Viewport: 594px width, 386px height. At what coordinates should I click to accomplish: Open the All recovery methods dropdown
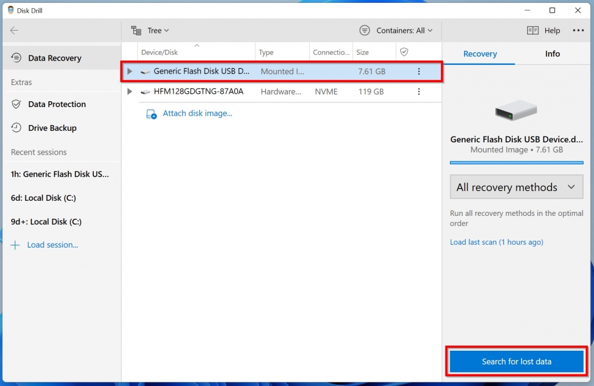[516, 187]
